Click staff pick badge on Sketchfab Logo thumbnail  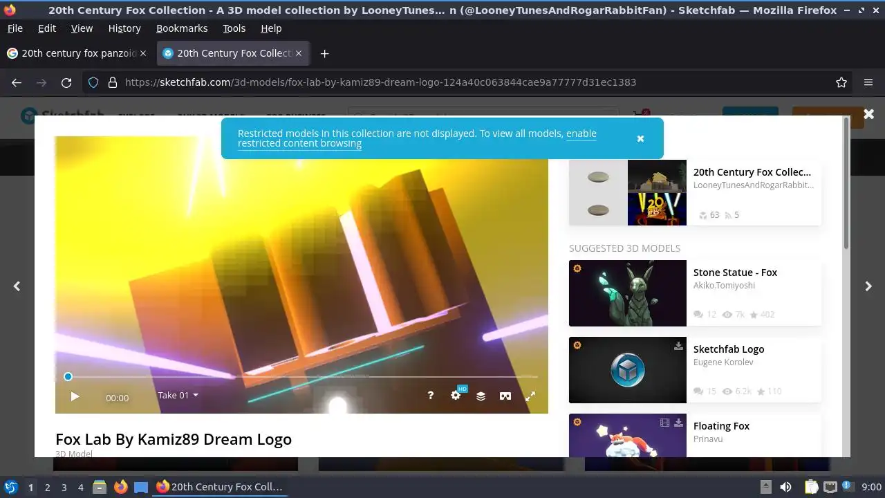tap(577, 345)
